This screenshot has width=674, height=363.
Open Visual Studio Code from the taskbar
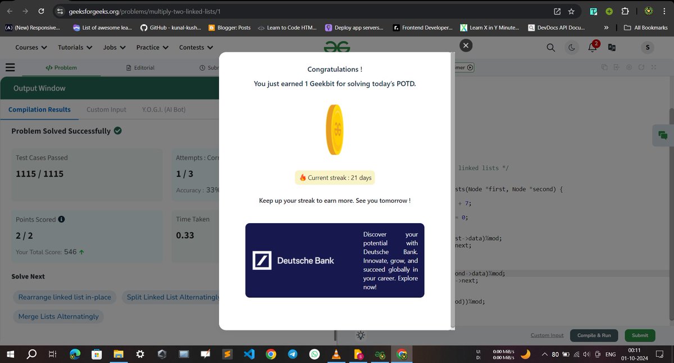[x=249, y=354]
